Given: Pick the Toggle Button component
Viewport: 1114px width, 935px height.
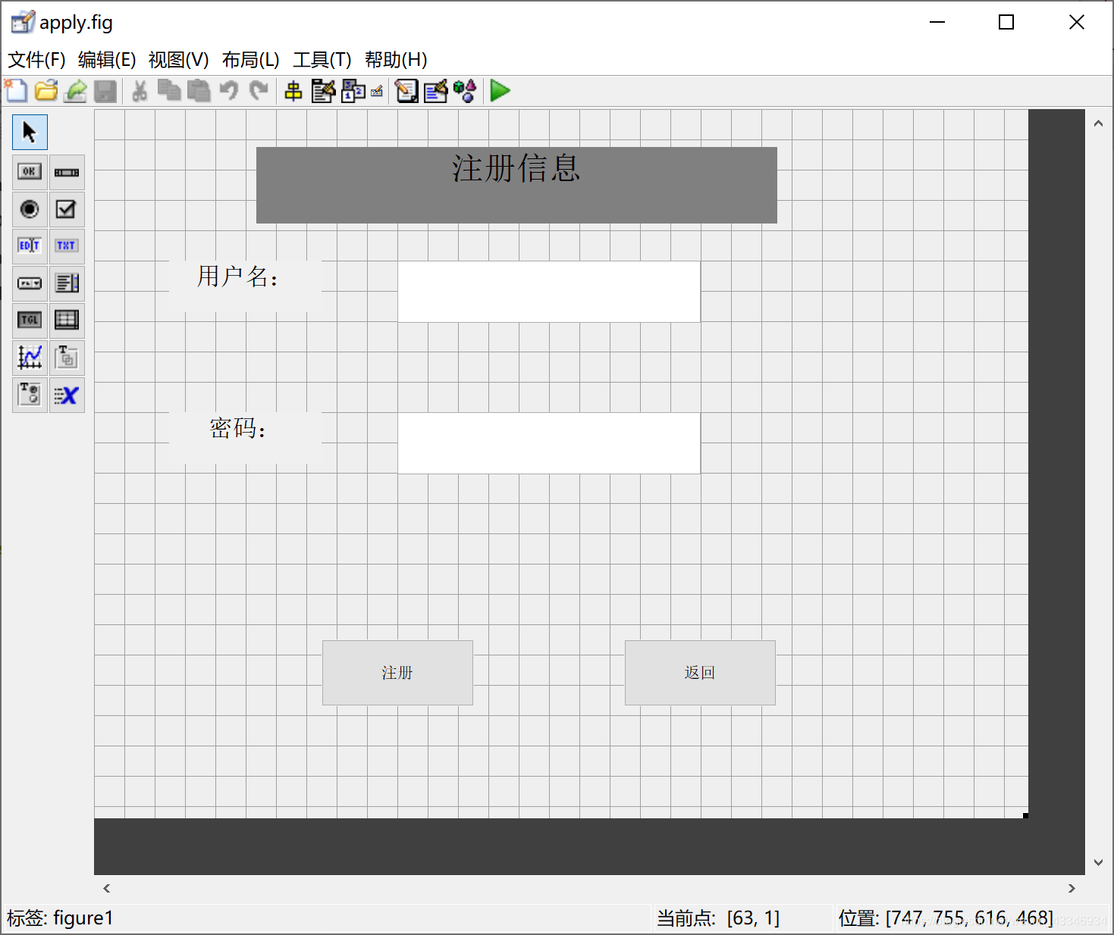Looking at the screenshot, I should [x=30, y=321].
